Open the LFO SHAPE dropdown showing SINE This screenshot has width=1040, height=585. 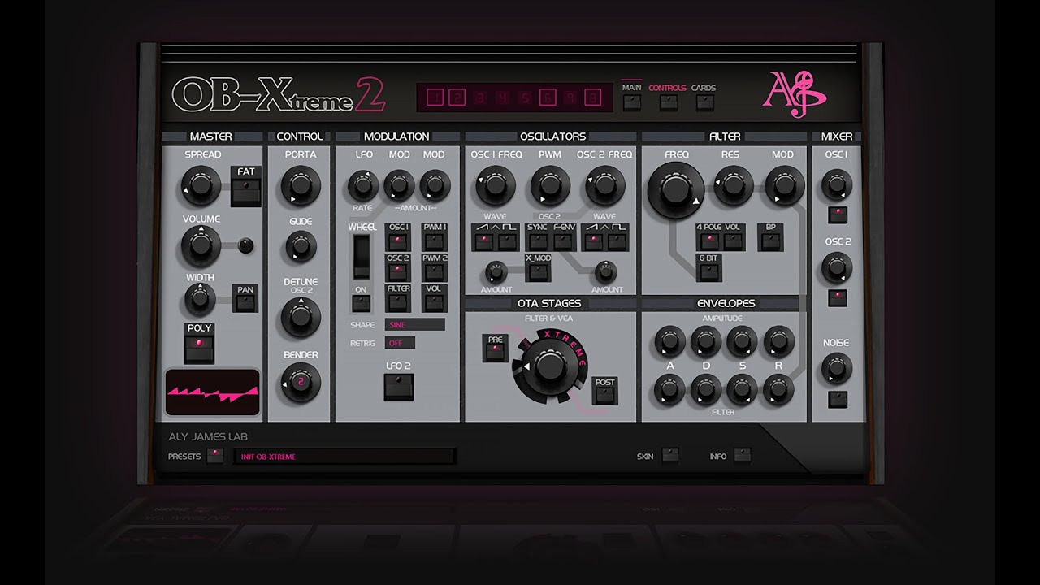pos(414,324)
